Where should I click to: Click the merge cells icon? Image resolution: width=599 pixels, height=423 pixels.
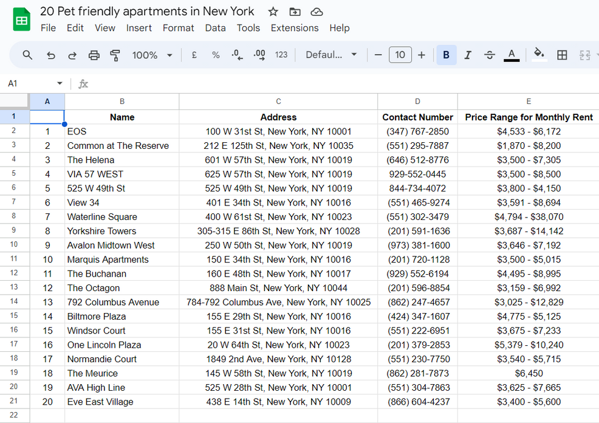[x=584, y=55]
